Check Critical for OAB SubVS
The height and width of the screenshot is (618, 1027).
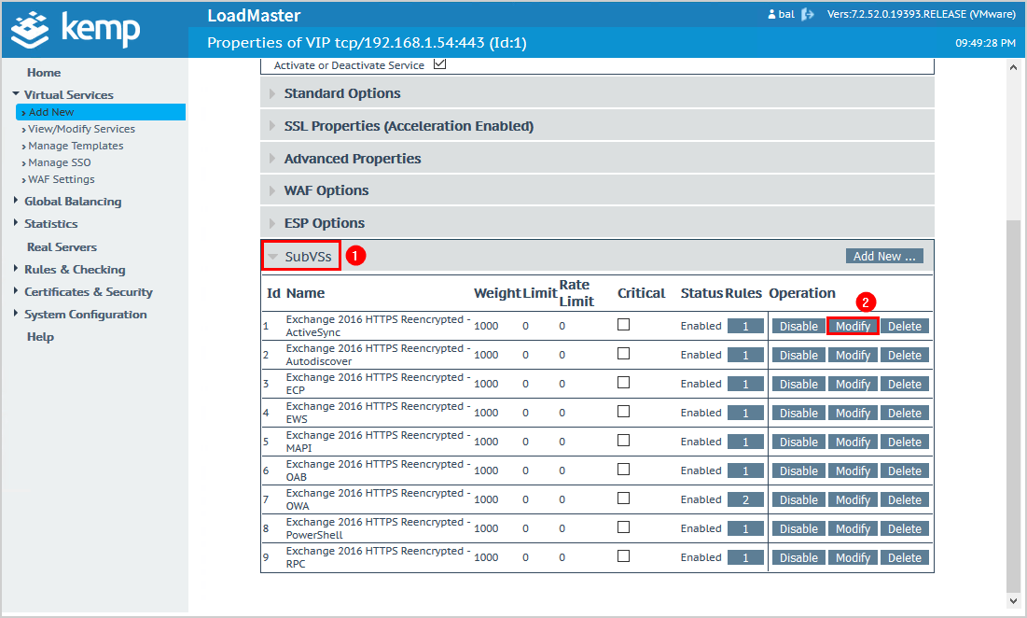point(623,470)
